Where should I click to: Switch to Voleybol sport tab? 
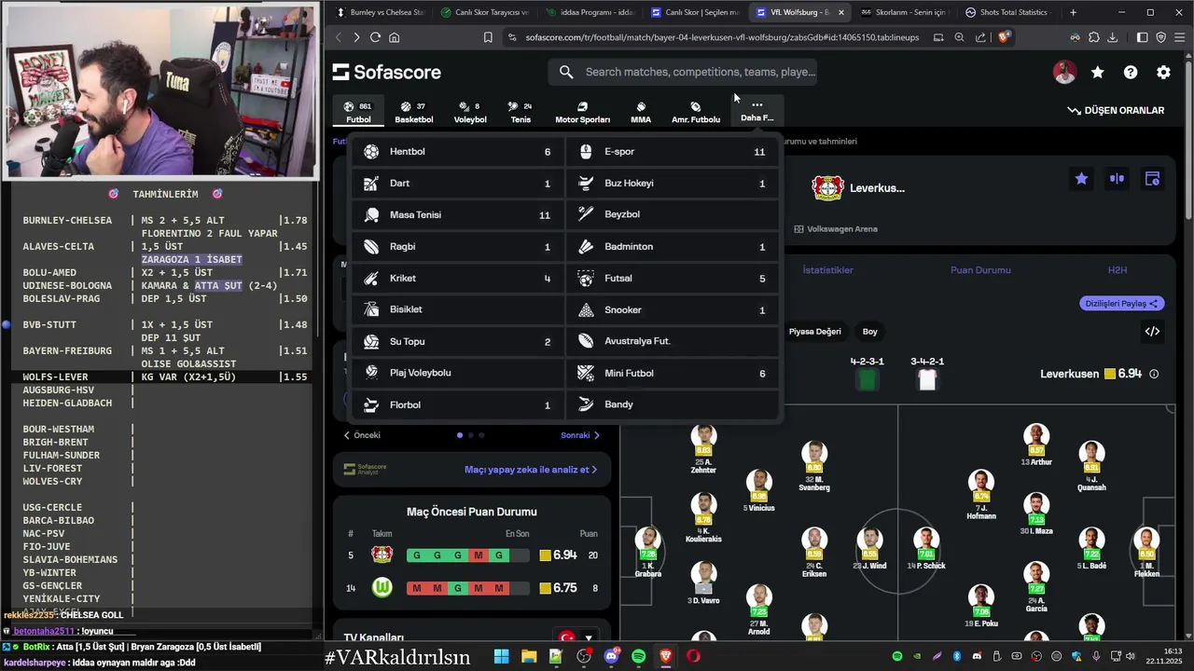coord(470,112)
